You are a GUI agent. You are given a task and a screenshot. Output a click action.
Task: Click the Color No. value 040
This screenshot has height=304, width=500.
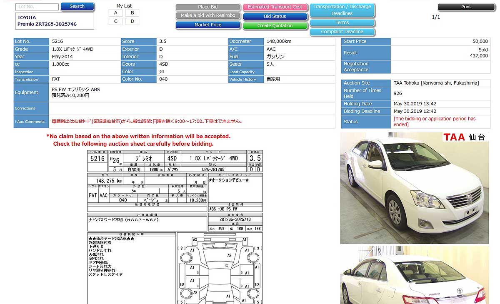(163, 79)
